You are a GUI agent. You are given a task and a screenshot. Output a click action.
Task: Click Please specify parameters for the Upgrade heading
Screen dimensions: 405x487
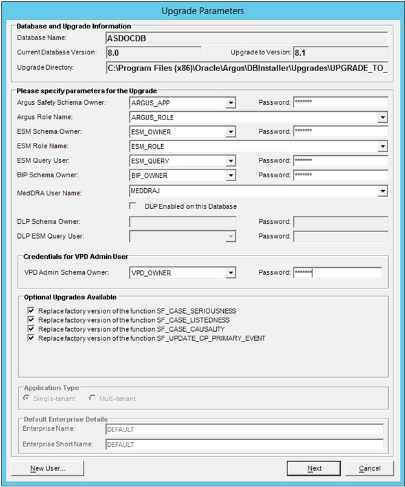87,91
